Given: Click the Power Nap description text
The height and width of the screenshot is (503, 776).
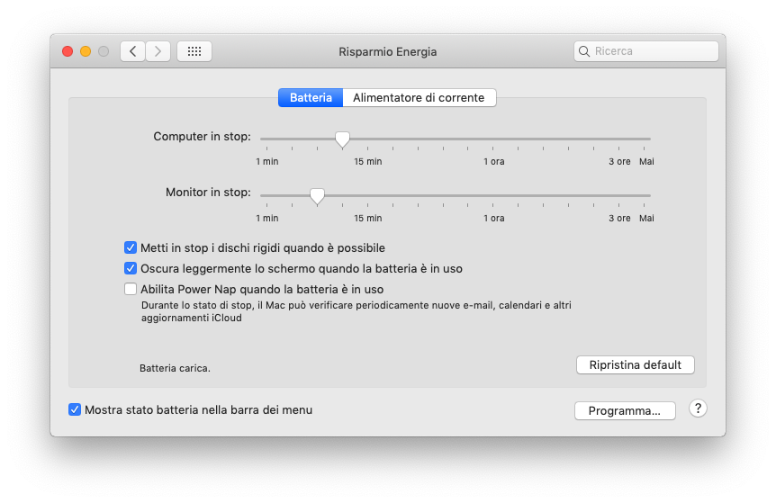Looking at the screenshot, I should [x=356, y=311].
